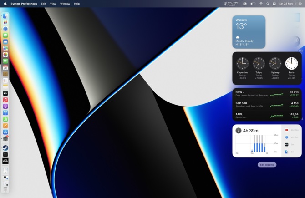This screenshot has height=198, width=305.
Task: Open the S&P 500 stock row
Action: [267, 105]
